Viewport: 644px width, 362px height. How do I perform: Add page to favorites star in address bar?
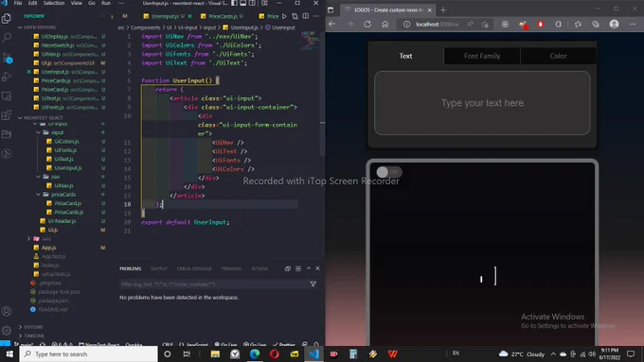point(485,25)
